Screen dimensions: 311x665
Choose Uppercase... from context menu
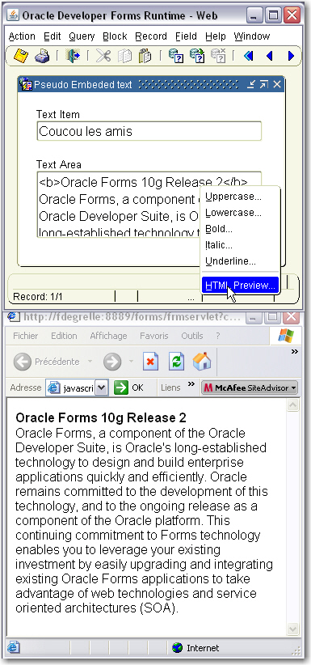pos(240,197)
